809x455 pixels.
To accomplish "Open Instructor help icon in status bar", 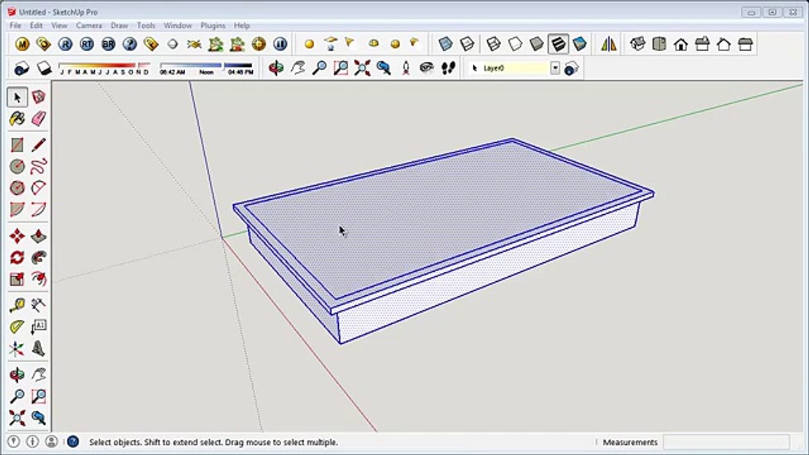I will point(73,442).
